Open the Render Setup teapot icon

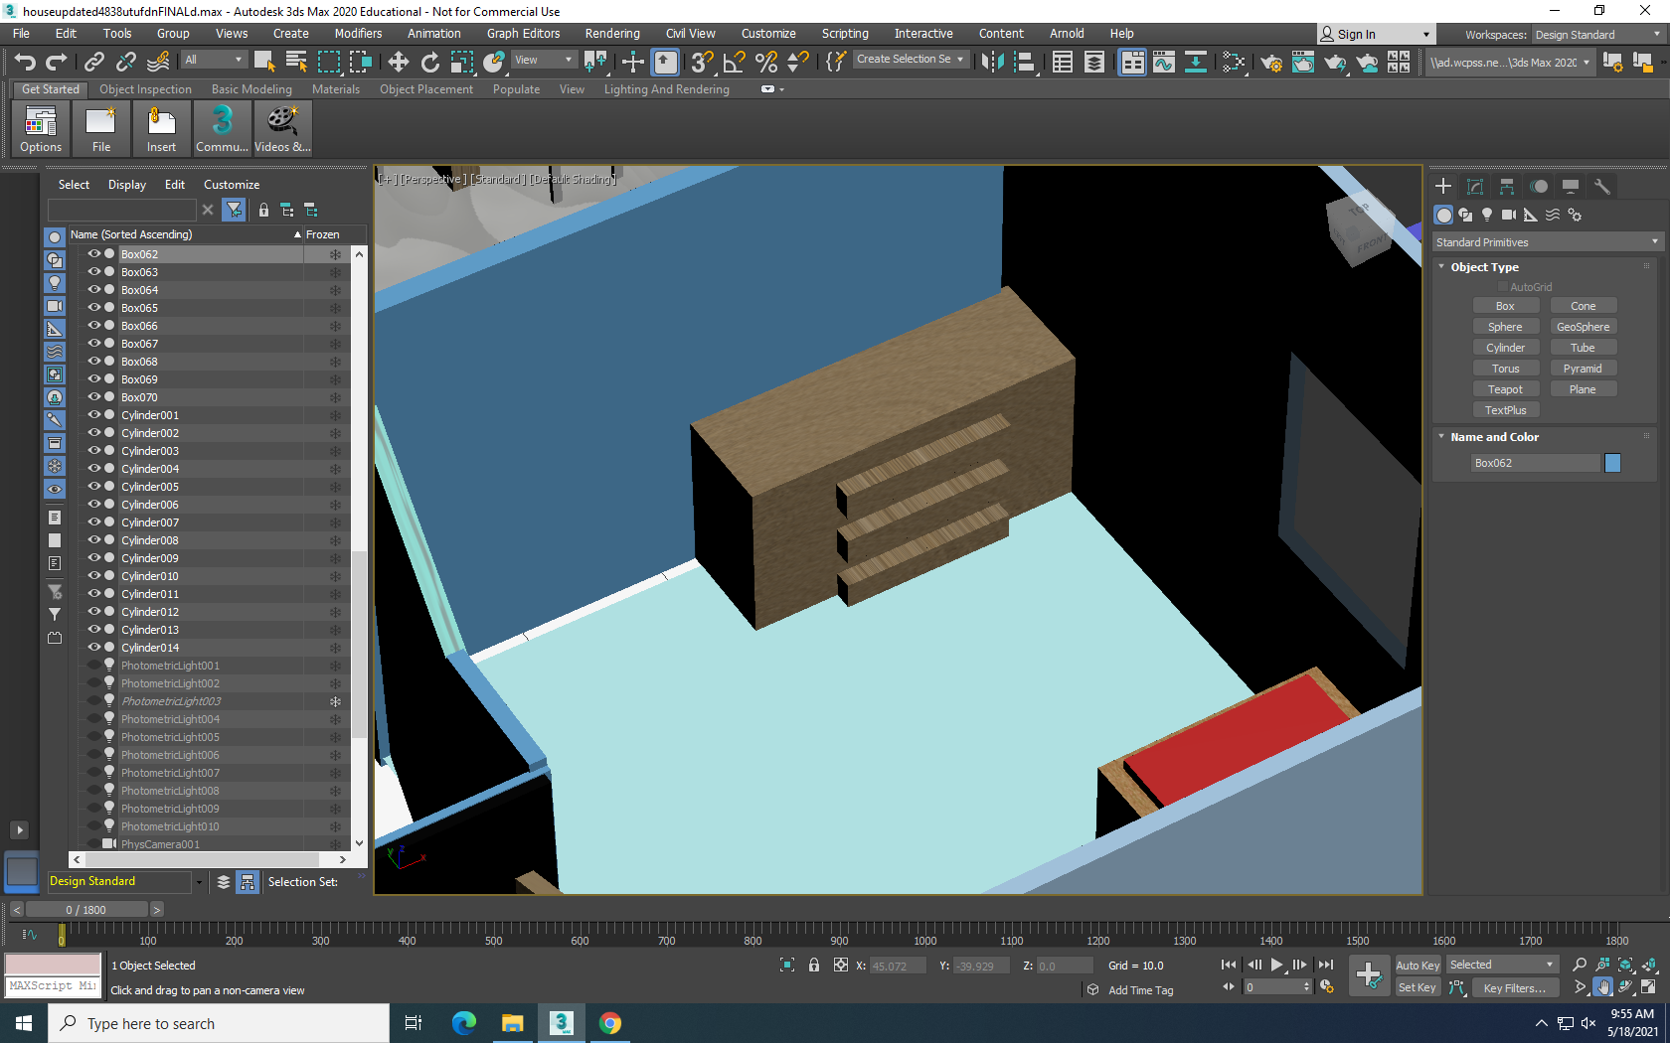(1270, 62)
